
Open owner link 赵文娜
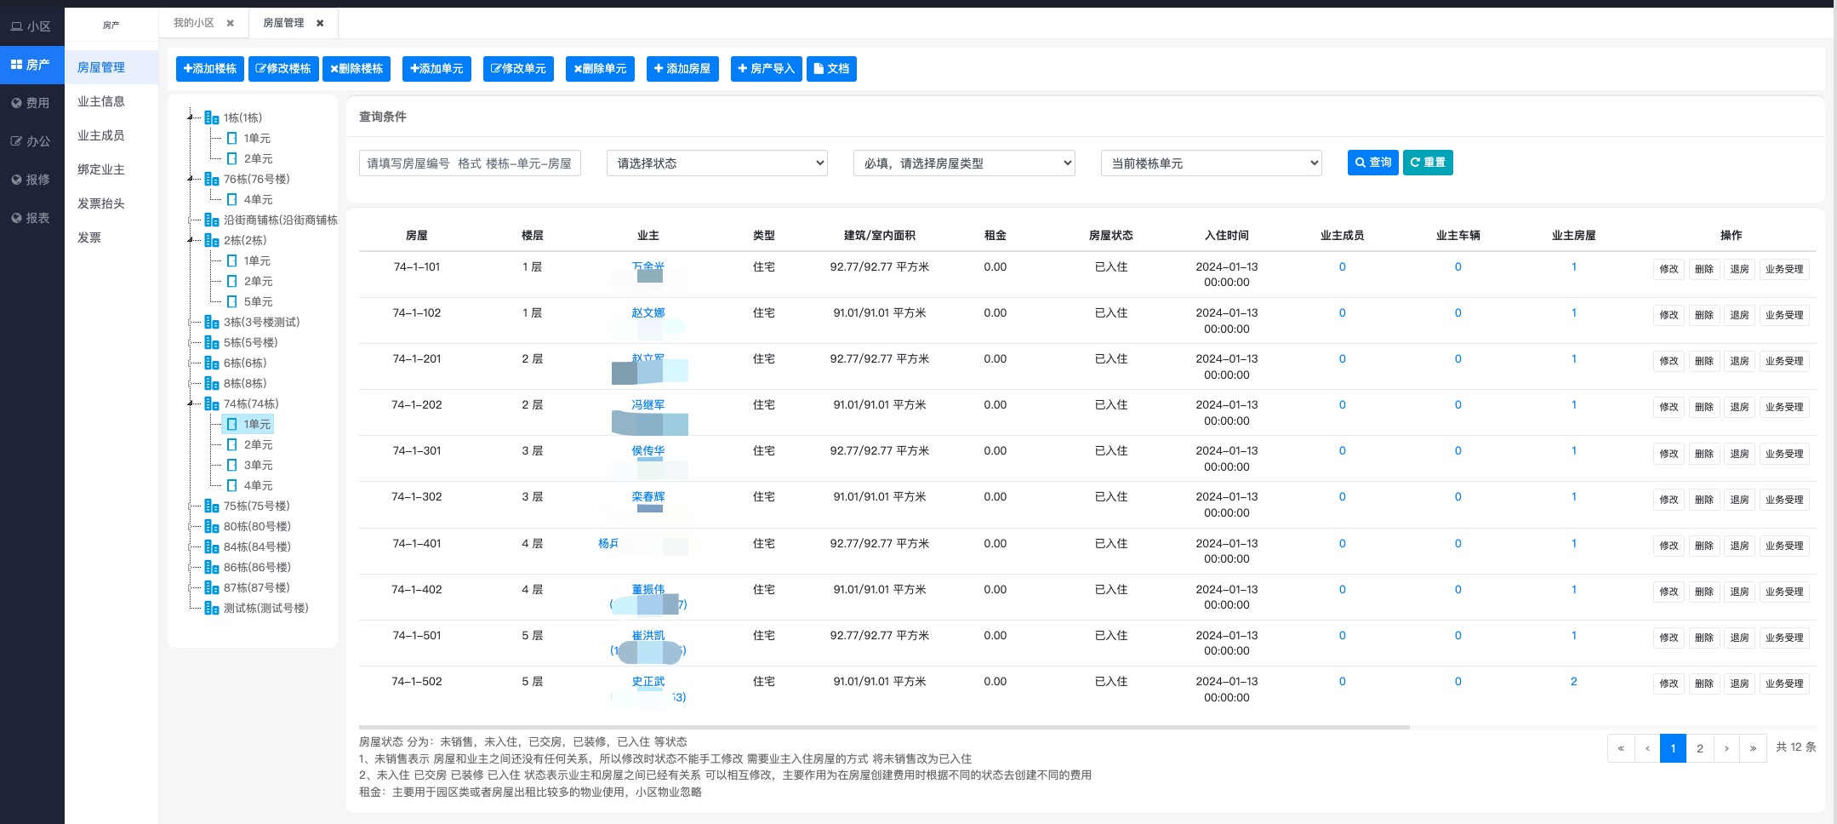pyautogui.click(x=648, y=312)
